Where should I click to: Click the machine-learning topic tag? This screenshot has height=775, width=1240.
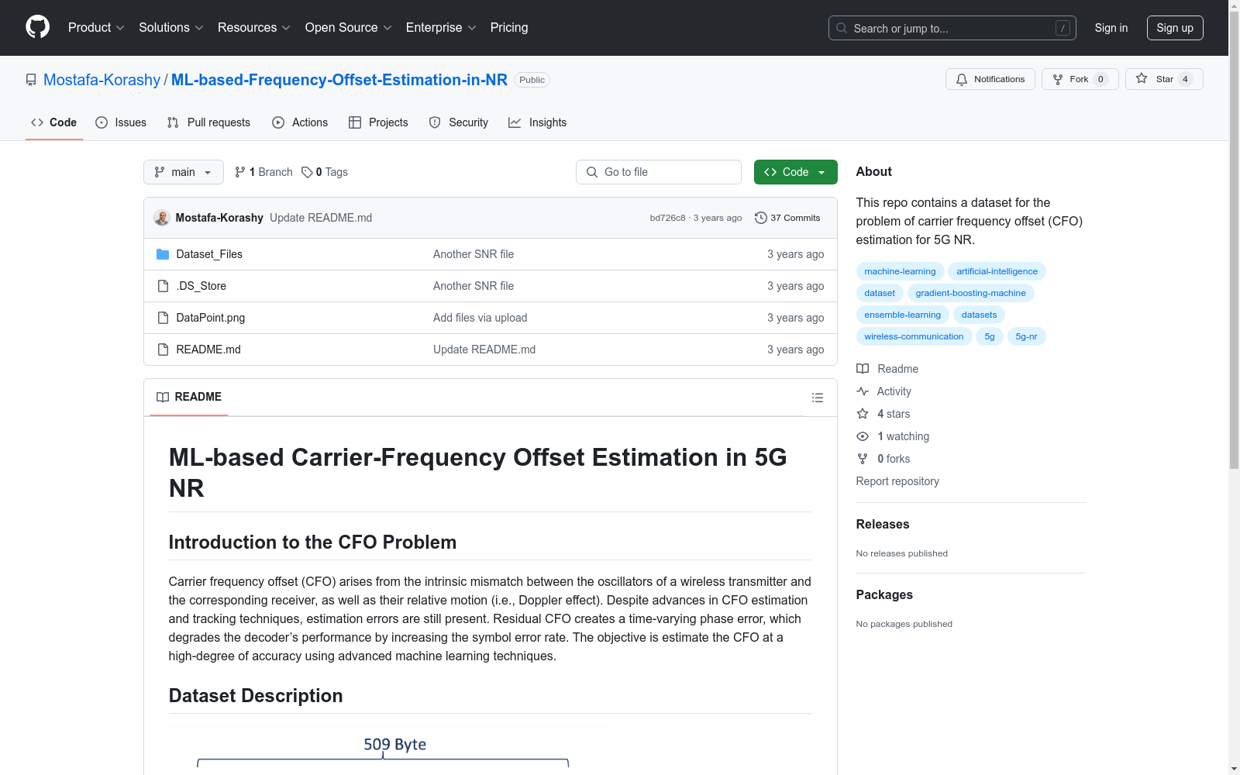pyautogui.click(x=901, y=271)
